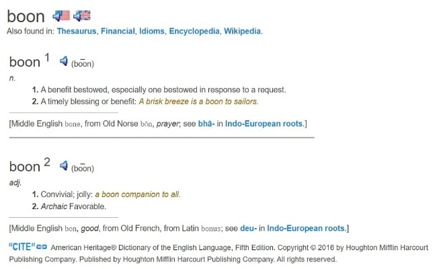
Task: Click the chain link icon after CITE
Action: click(42, 247)
